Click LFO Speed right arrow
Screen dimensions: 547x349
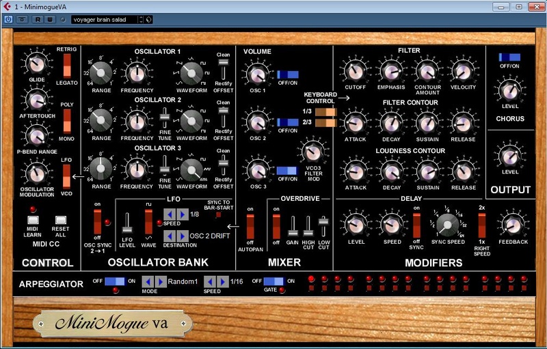(183, 214)
